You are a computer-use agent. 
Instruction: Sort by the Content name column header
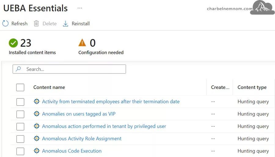coord(49,87)
